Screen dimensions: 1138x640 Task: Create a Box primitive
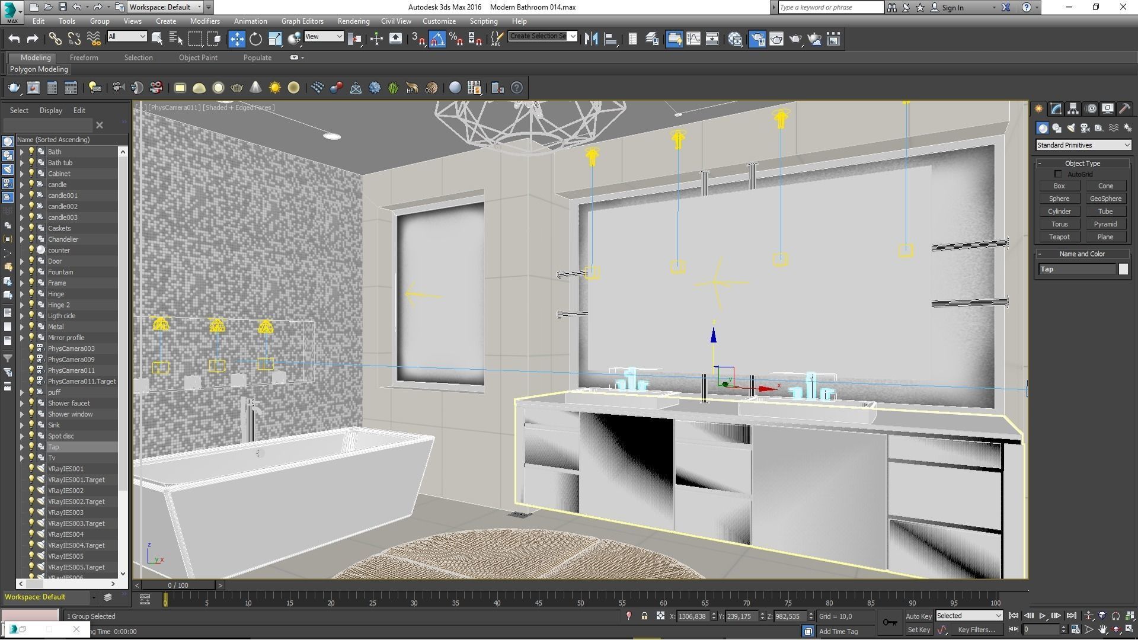[1059, 186]
